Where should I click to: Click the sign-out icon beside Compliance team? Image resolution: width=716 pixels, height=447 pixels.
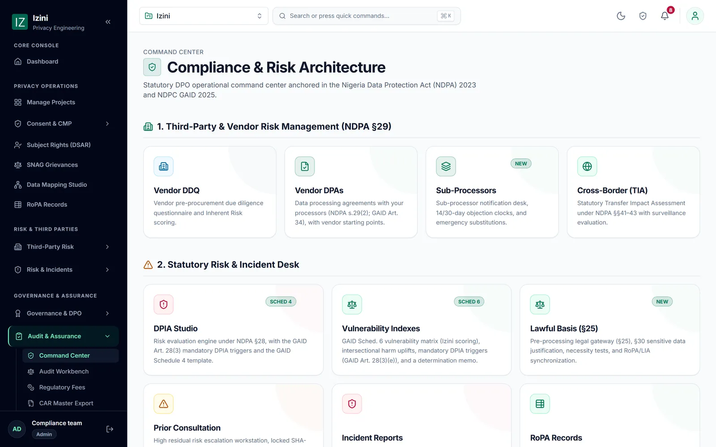pos(110,429)
